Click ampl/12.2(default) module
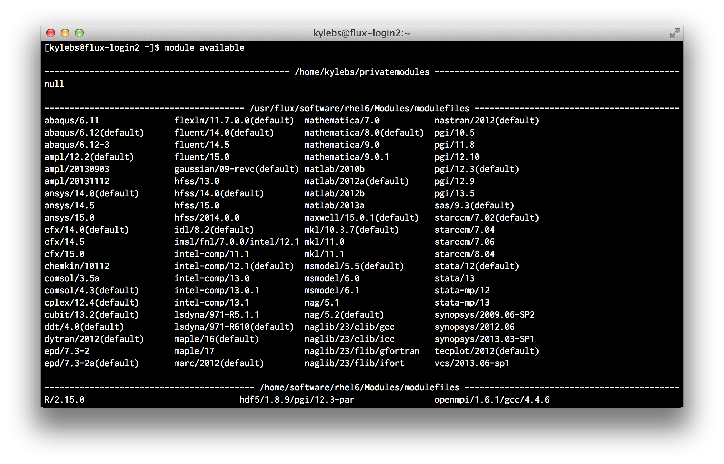 89,157
